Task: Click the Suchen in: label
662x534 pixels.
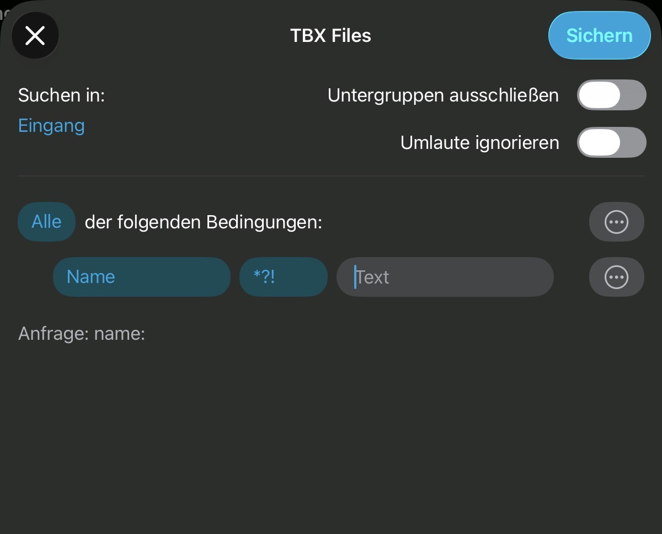Action: [x=61, y=95]
